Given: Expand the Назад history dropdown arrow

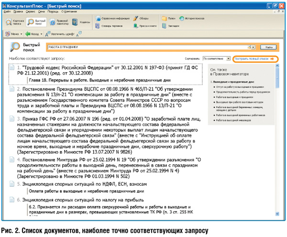Looking at the screenshot, I should (x=41, y=34).
